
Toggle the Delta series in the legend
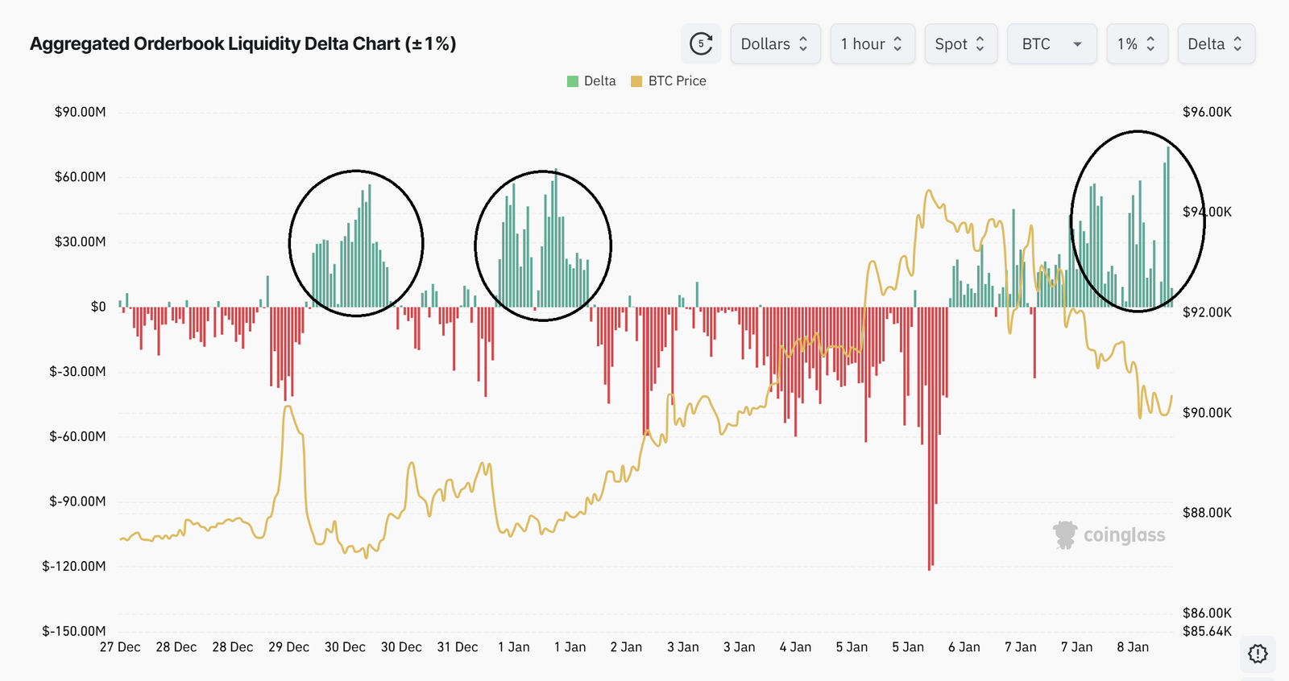591,81
